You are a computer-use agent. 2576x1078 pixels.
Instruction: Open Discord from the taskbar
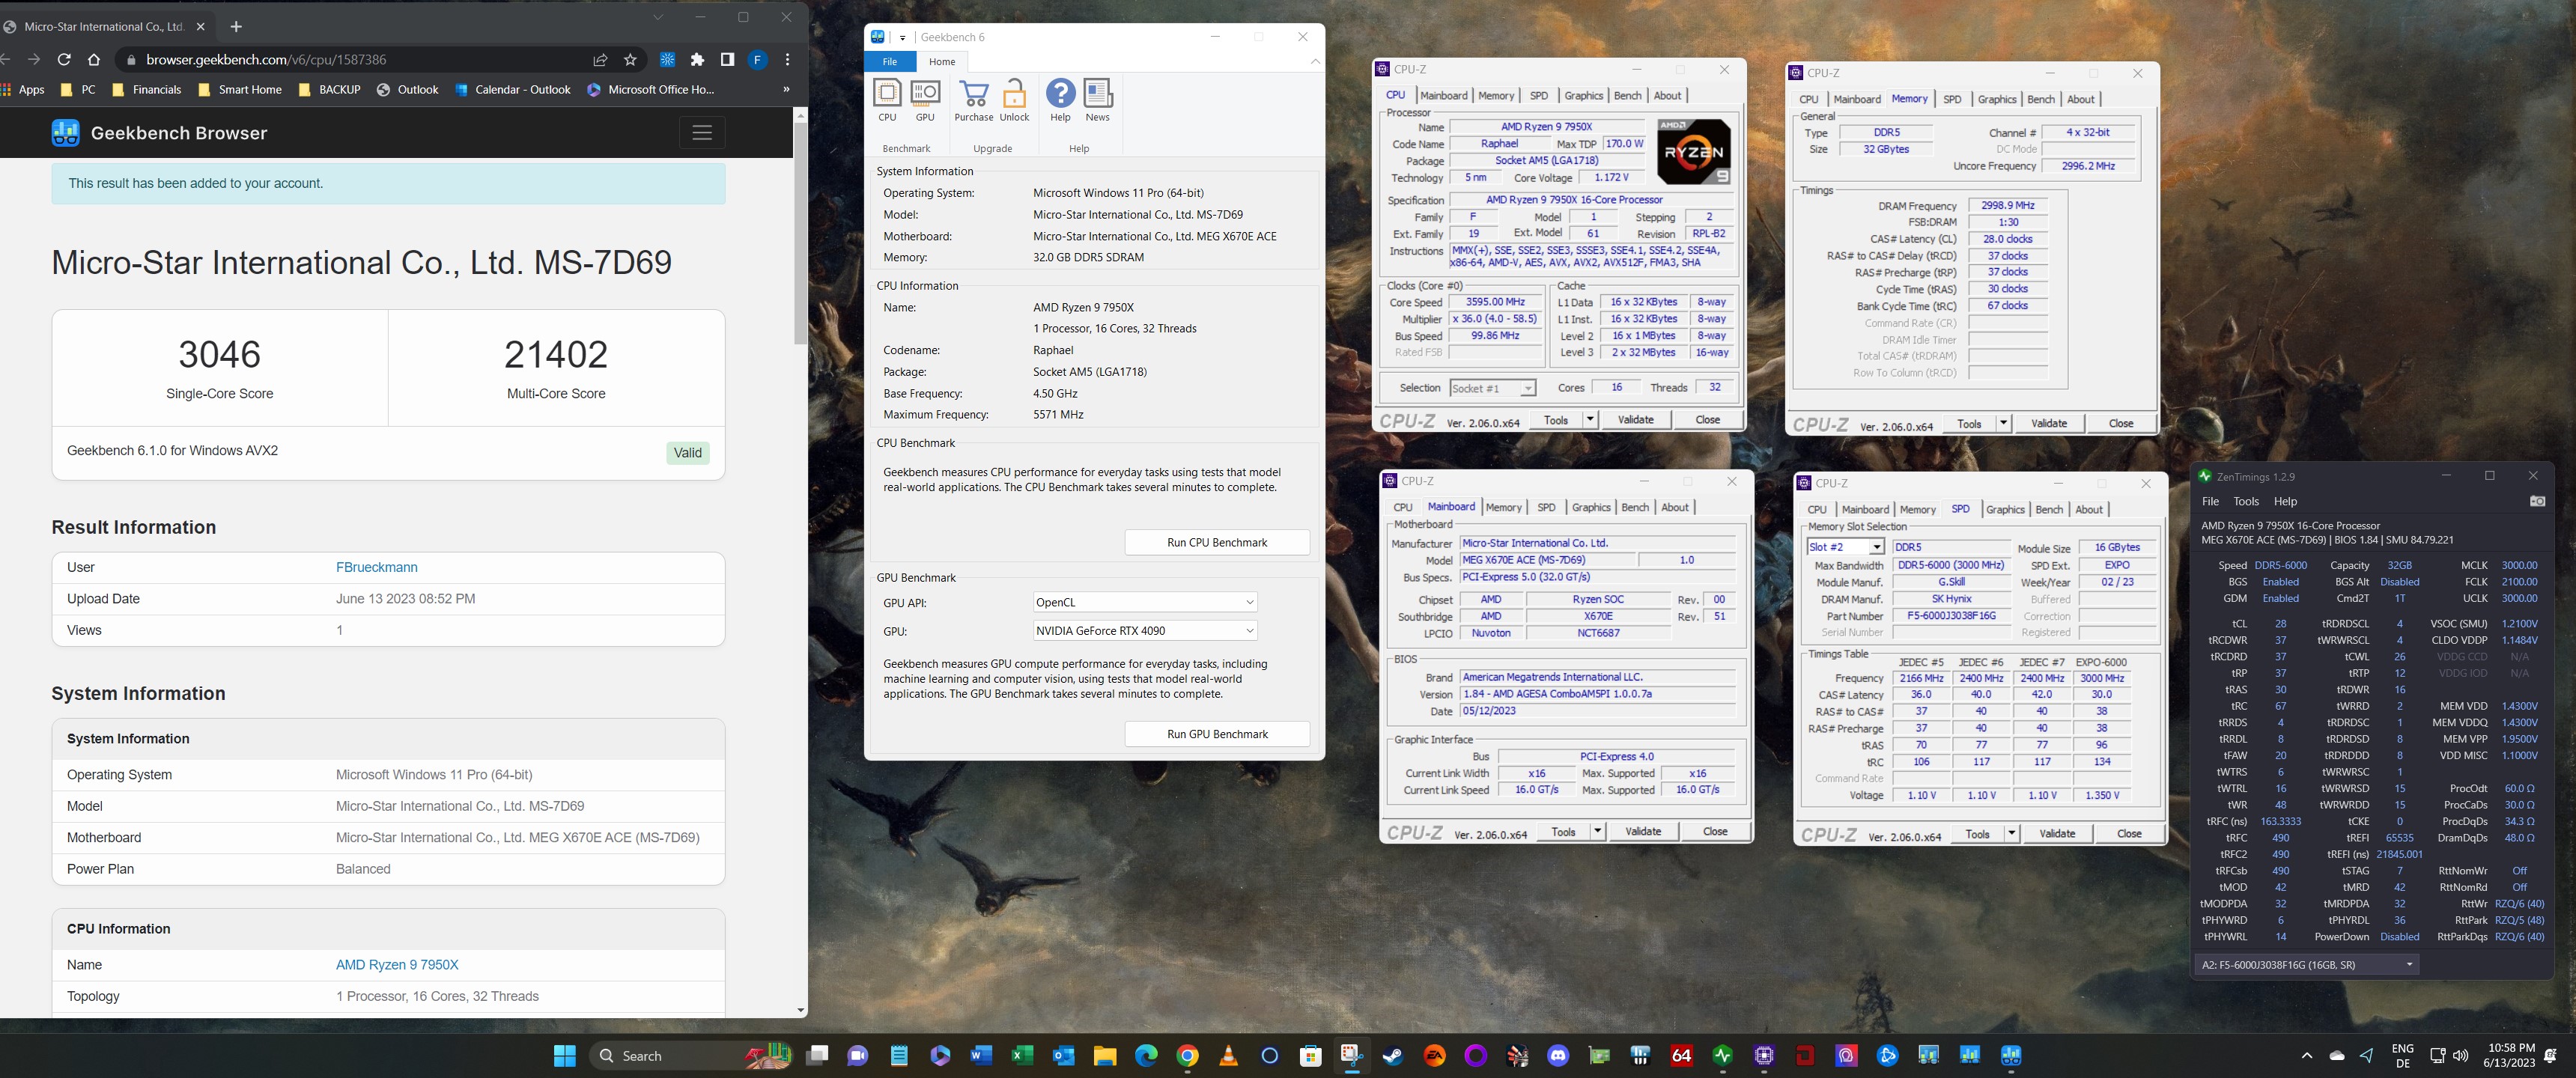tap(1558, 1055)
